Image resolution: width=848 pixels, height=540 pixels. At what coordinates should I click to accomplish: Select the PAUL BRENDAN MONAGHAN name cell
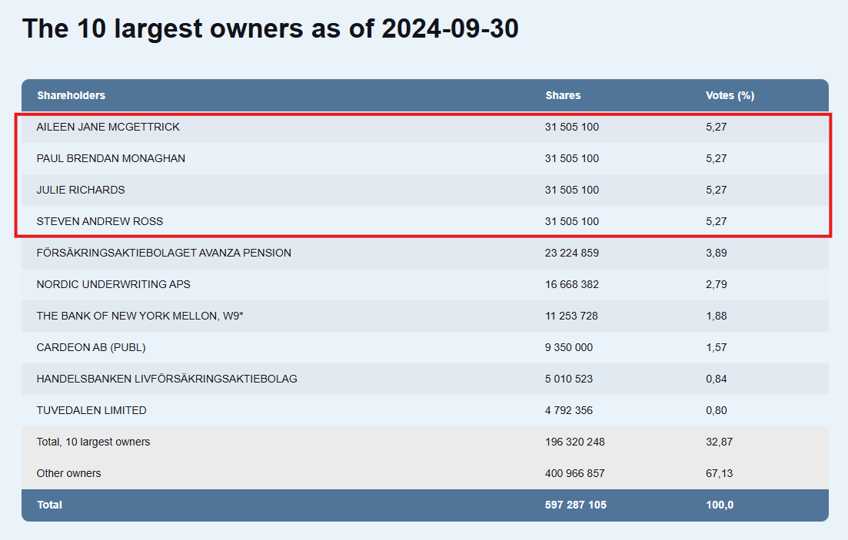click(111, 158)
